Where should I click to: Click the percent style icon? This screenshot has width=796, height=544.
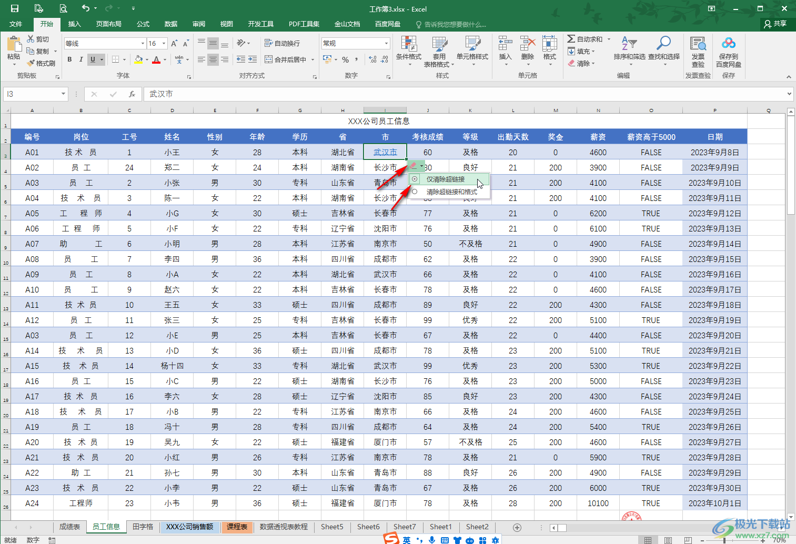tap(345, 59)
